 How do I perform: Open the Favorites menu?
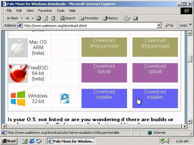click(x=45, y=11)
